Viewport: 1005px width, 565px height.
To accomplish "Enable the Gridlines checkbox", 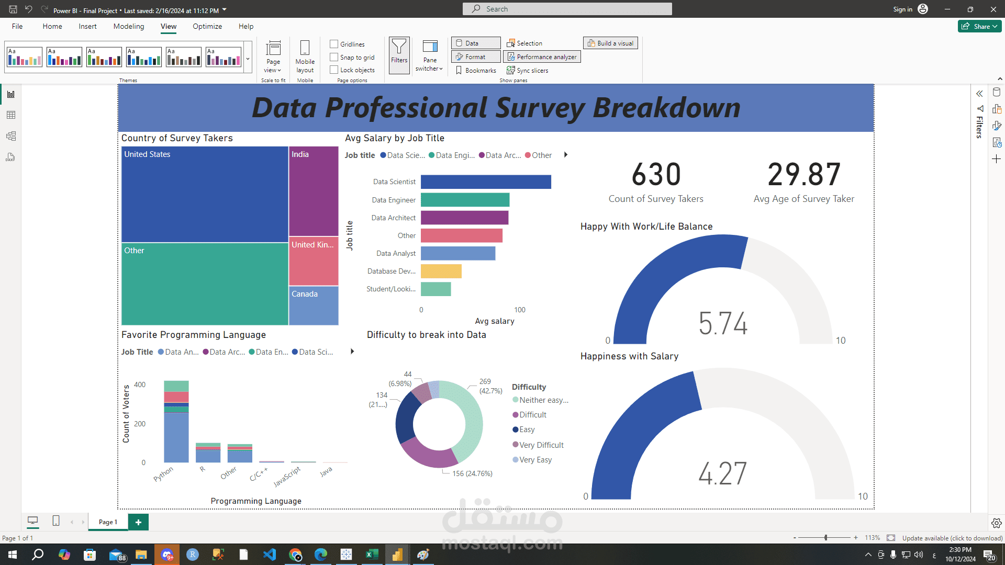I will coord(334,44).
